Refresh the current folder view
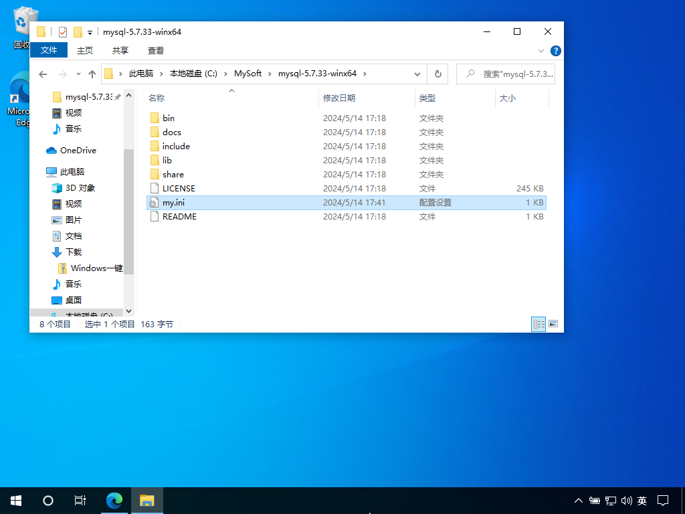Image resolution: width=685 pixels, height=514 pixels. (x=437, y=74)
